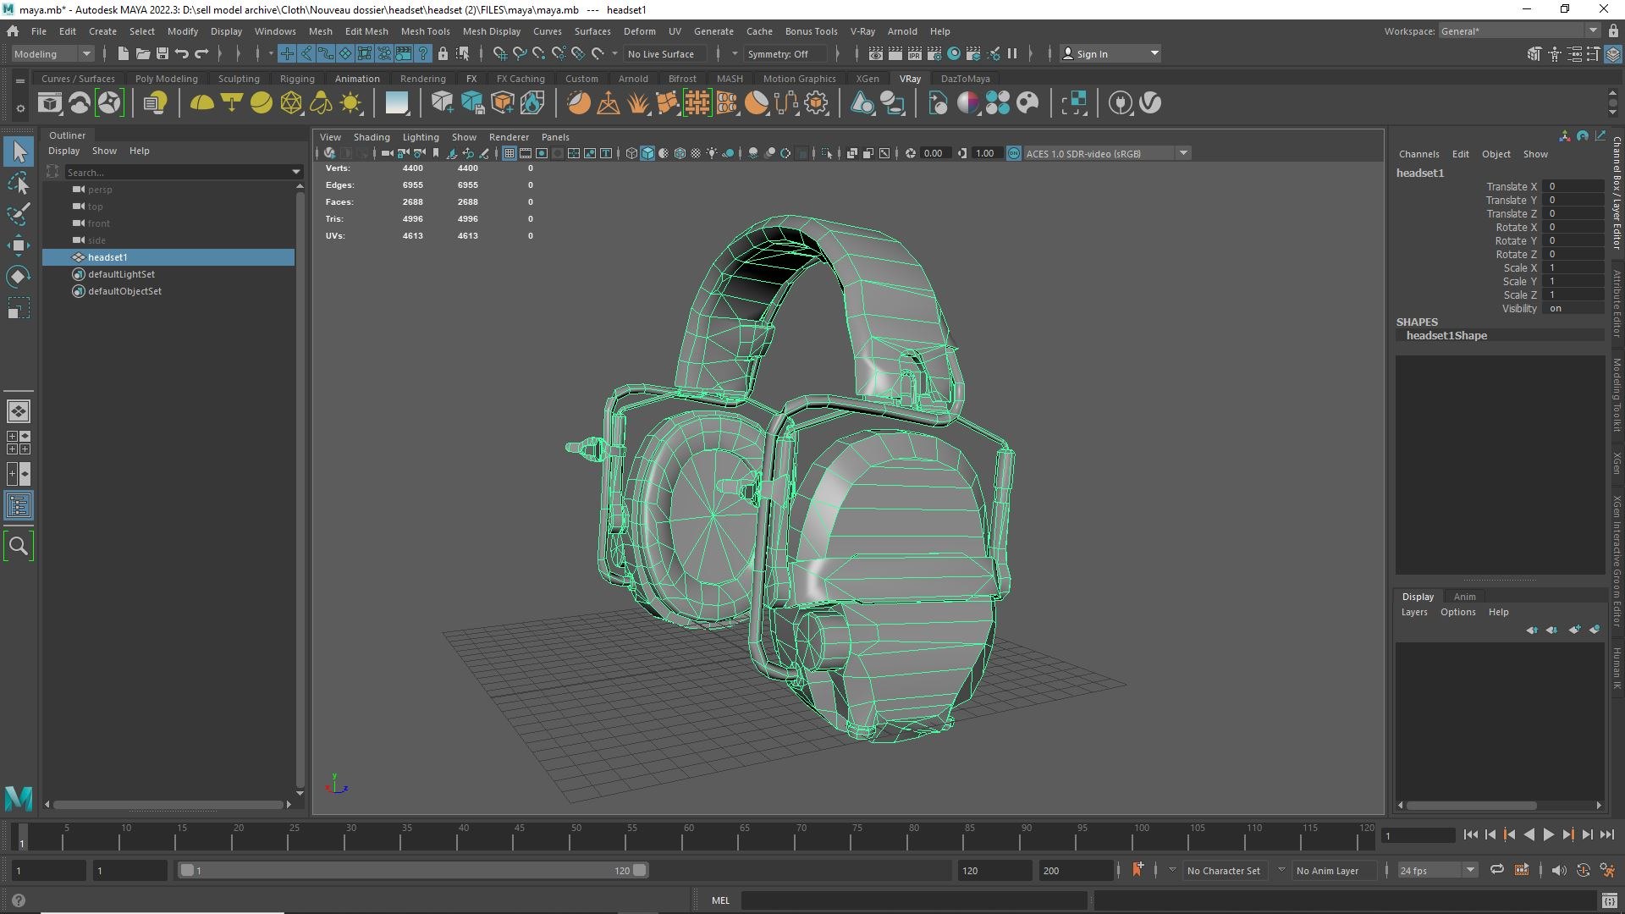Click the Translate X value field
1625x914 pixels.
pyautogui.click(x=1573, y=186)
